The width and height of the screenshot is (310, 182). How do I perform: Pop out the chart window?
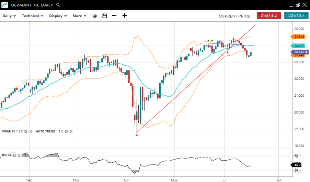[x=298, y=5]
